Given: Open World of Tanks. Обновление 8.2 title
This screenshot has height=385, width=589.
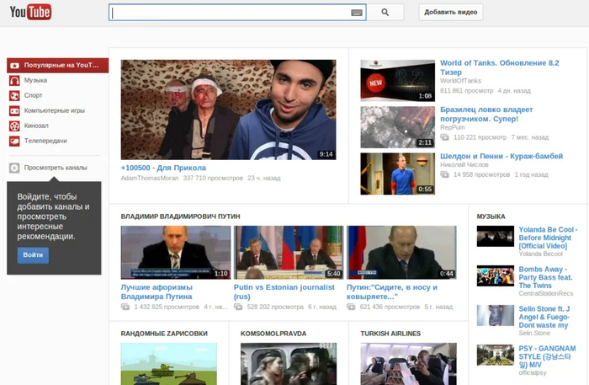Looking at the screenshot, I should [500, 67].
